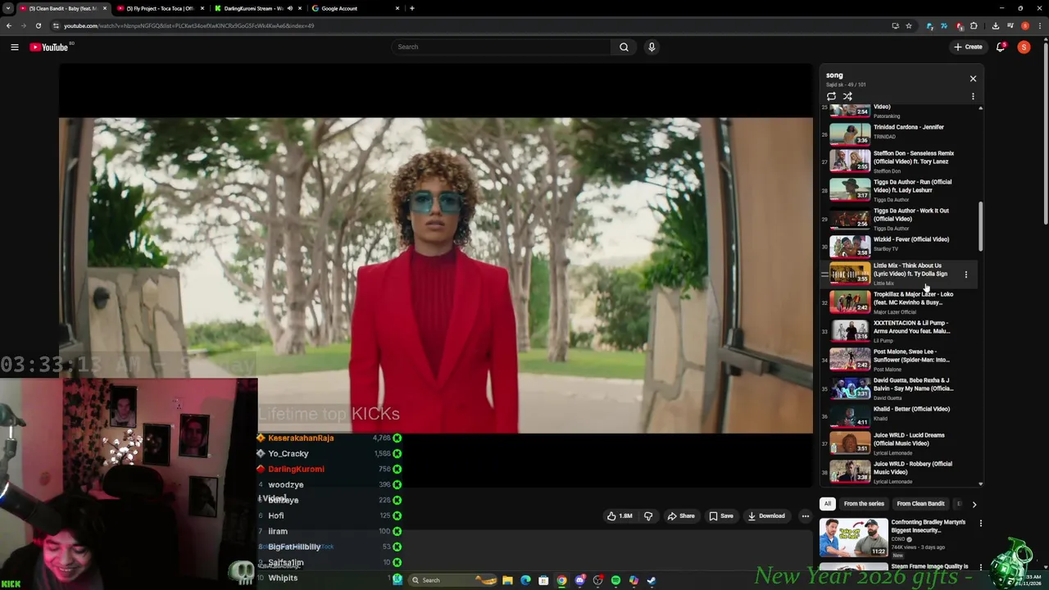Click the main video player
The image size is (1049, 590).
[x=435, y=275]
